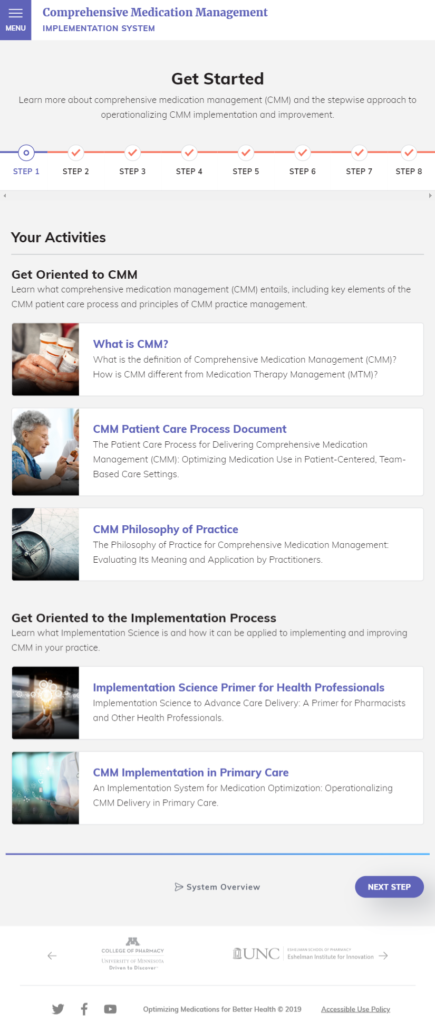This screenshot has width=435, height=1032.
Task: Click the right arrow in sponsor carousel
Action: [383, 955]
